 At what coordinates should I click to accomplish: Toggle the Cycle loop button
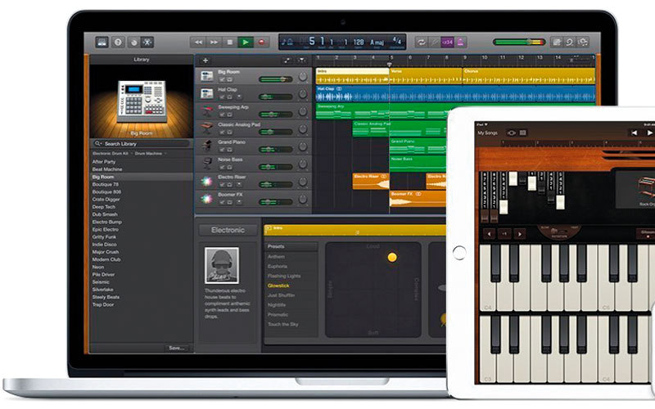(x=422, y=42)
